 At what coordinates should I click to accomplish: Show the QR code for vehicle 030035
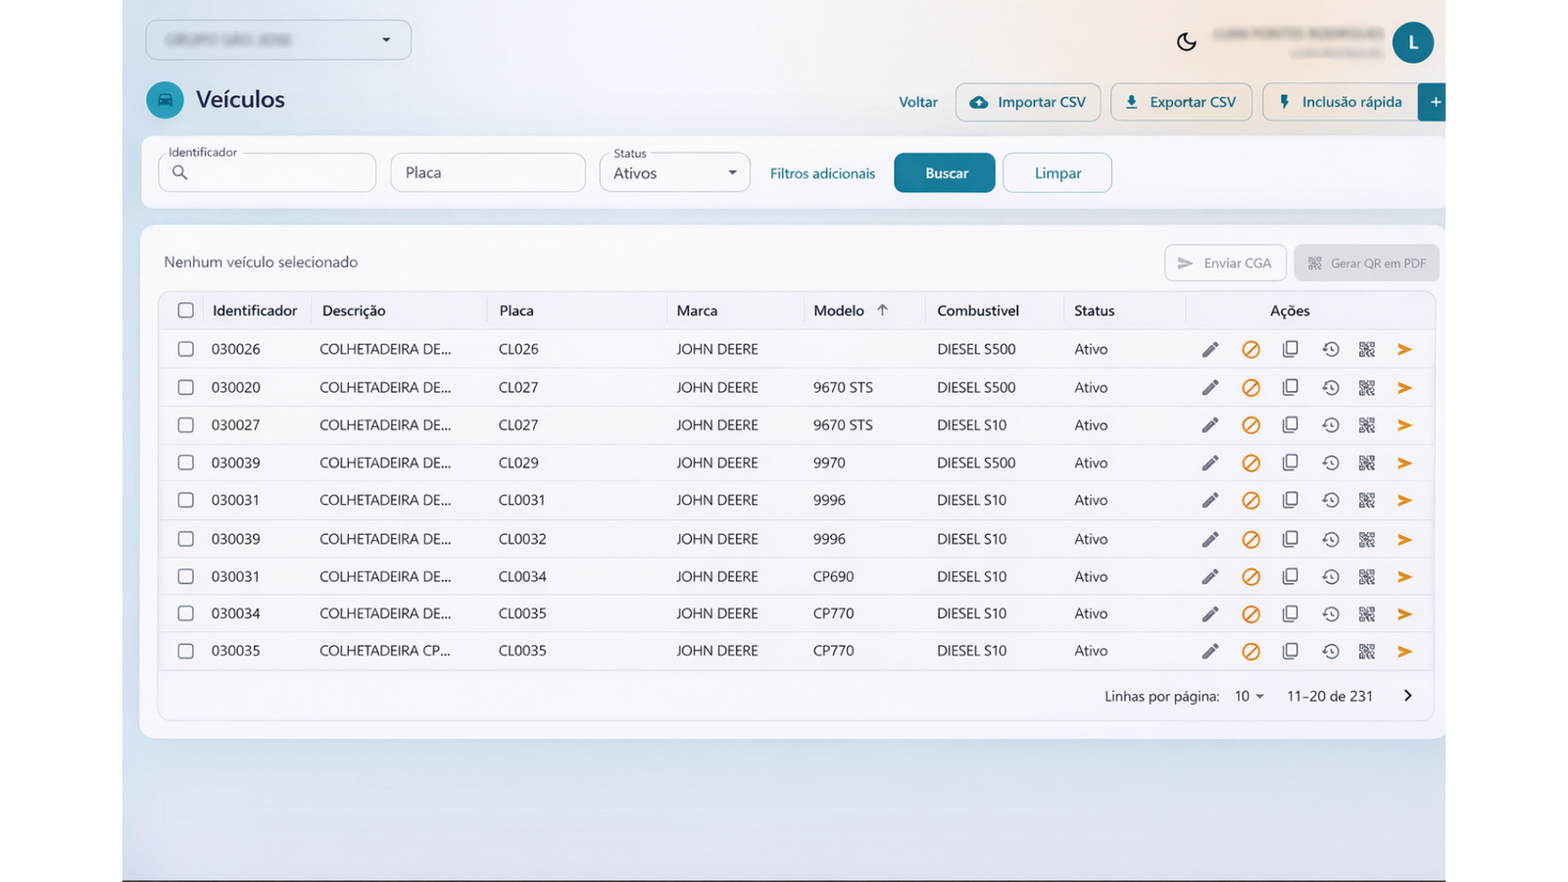(x=1367, y=652)
